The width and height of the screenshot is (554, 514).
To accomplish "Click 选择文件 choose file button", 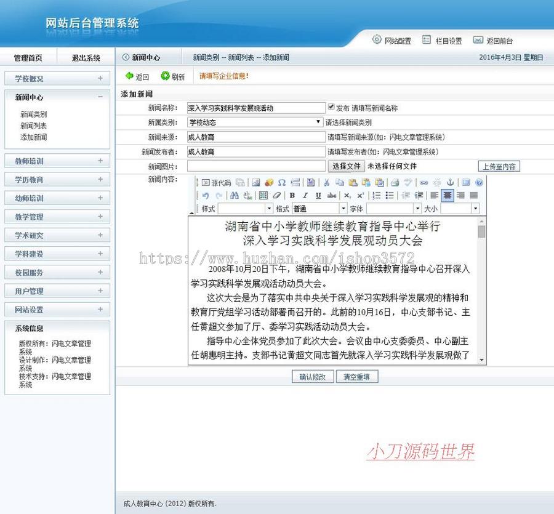I will click(x=346, y=166).
